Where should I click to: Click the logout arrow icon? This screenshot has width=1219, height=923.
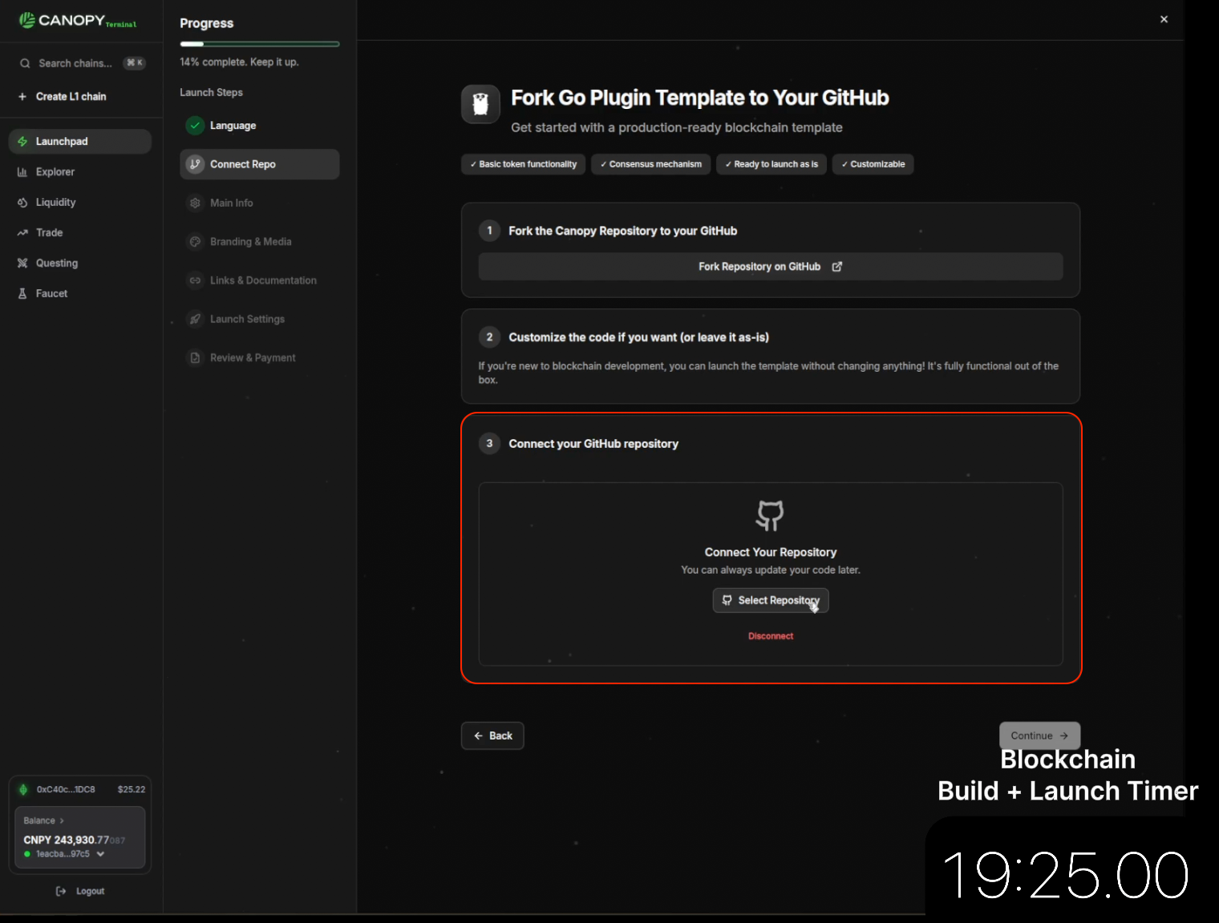(x=61, y=891)
